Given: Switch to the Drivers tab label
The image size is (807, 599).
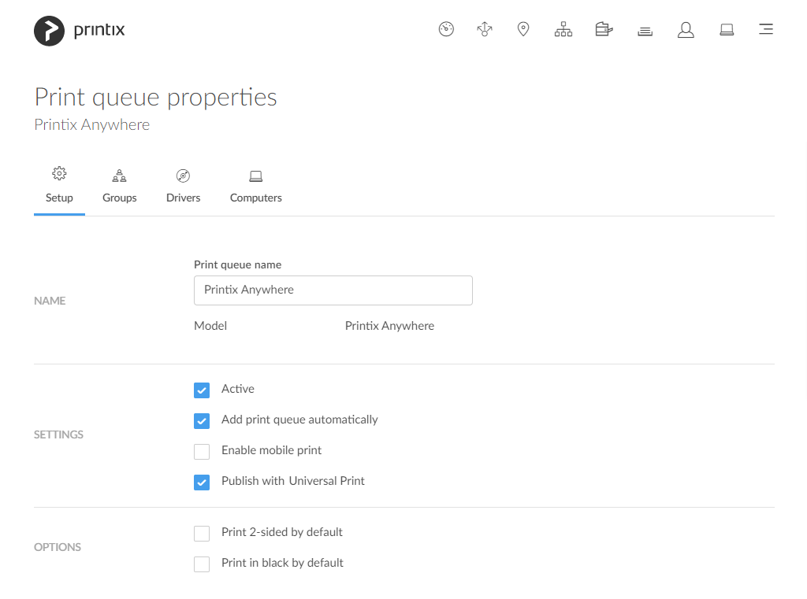Looking at the screenshot, I should [183, 198].
